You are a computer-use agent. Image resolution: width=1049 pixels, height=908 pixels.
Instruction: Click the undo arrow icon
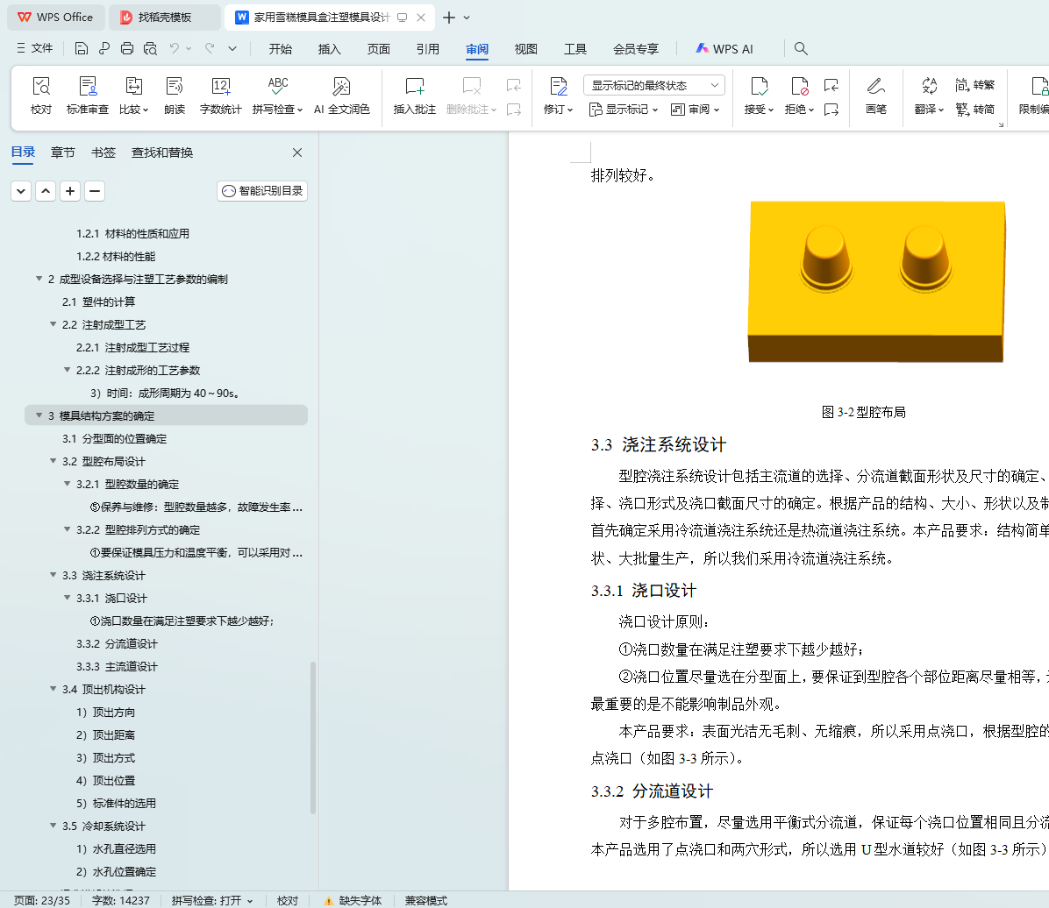click(x=174, y=48)
